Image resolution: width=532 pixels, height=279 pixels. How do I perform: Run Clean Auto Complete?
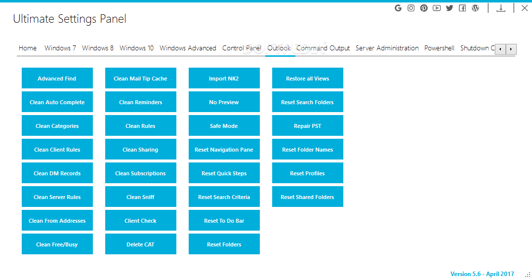(57, 102)
